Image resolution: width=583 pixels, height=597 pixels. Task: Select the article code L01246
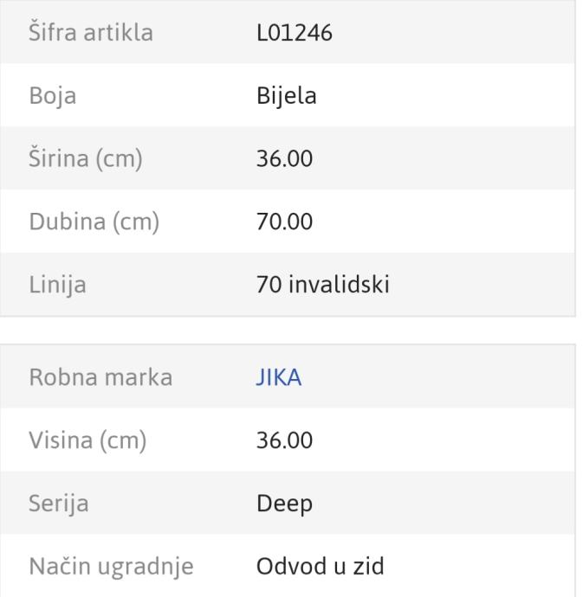[293, 33]
